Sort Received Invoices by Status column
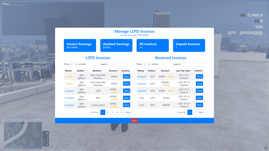The width and height of the screenshot is (269, 151). (142, 71)
